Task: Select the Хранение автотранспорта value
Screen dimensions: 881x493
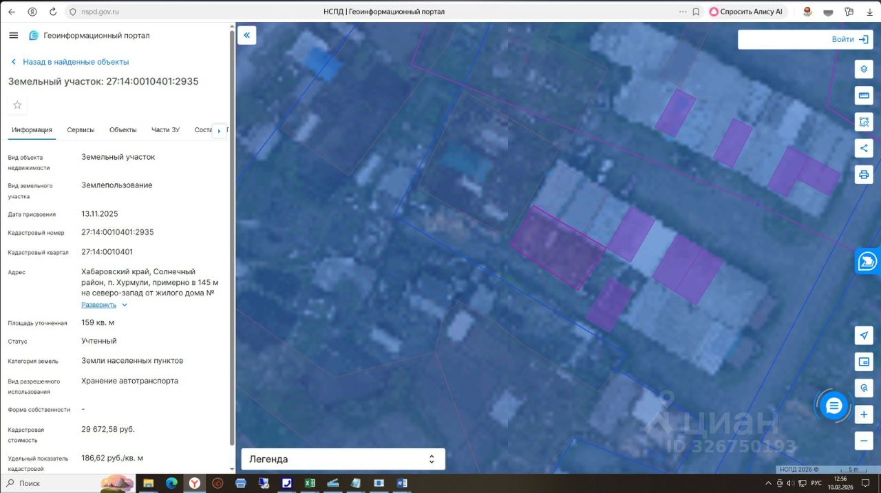Action: coord(130,381)
